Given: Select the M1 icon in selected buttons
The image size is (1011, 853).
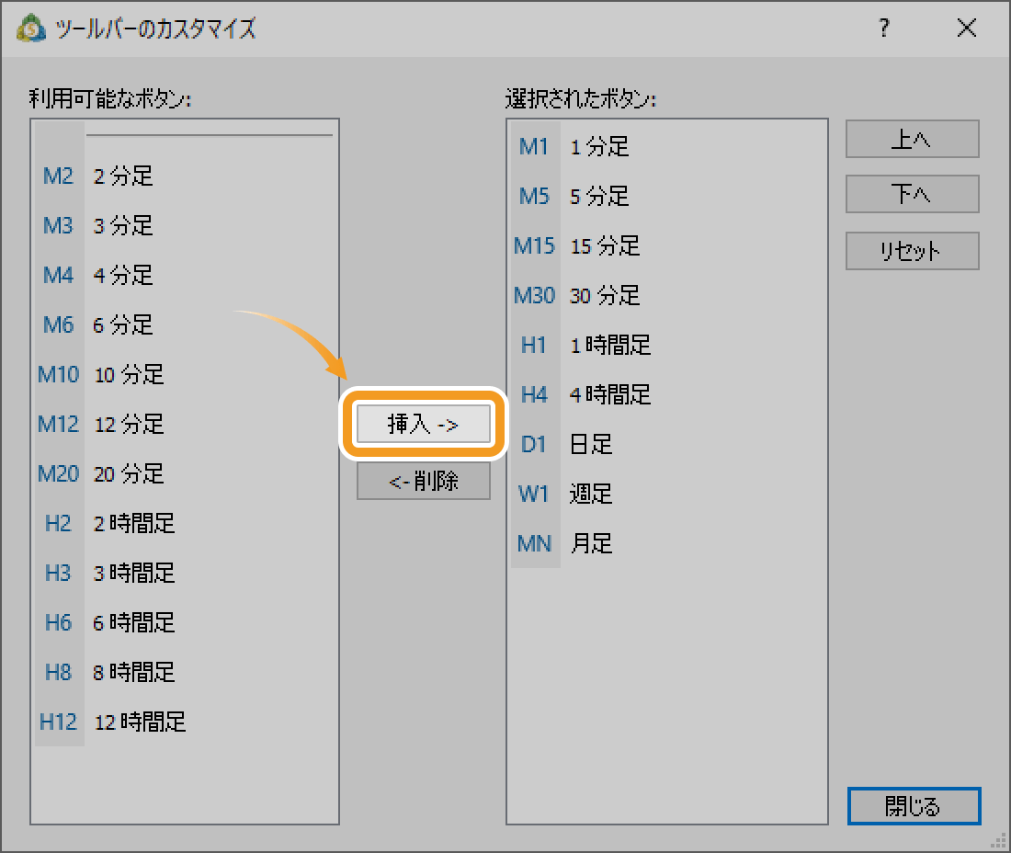Looking at the screenshot, I should tap(535, 147).
